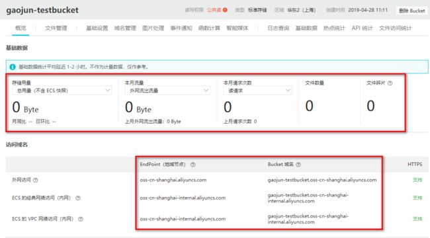The width and height of the screenshot is (430, 238).
Task: Click the 上月请求次数 0 text
Action: [240, 122]
